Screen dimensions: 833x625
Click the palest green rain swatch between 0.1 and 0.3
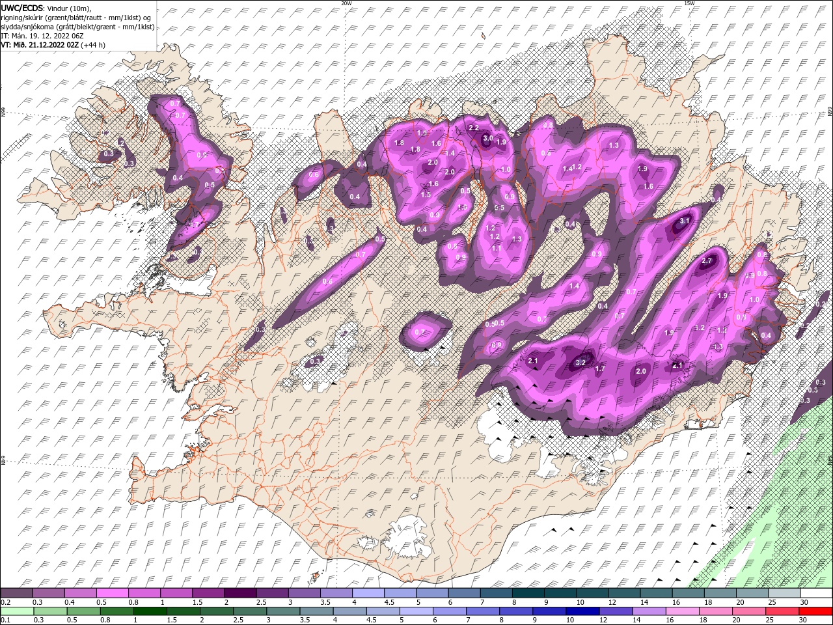pos(17,611)
